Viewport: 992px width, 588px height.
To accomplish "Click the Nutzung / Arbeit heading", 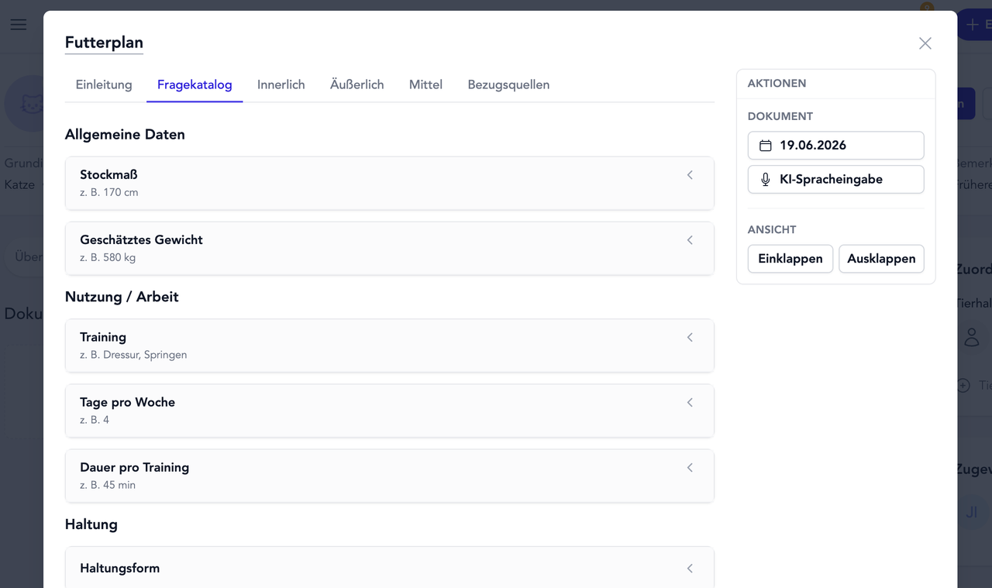I will pyautogui.click(x=122, y=297).
